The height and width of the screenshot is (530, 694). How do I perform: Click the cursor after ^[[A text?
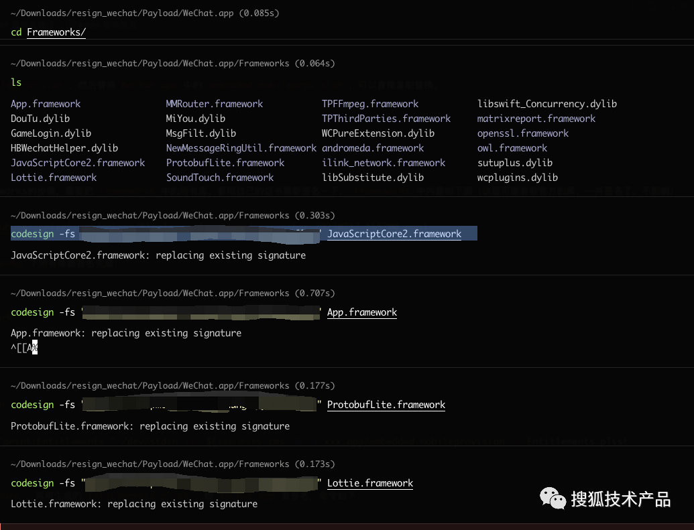(x=35, y=348)
